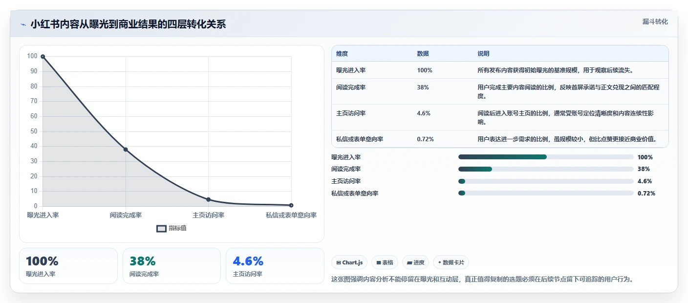Click the 38% value in the table

(x=423, y=87)
